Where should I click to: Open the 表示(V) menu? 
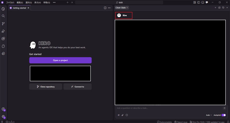tap(38, 3)
